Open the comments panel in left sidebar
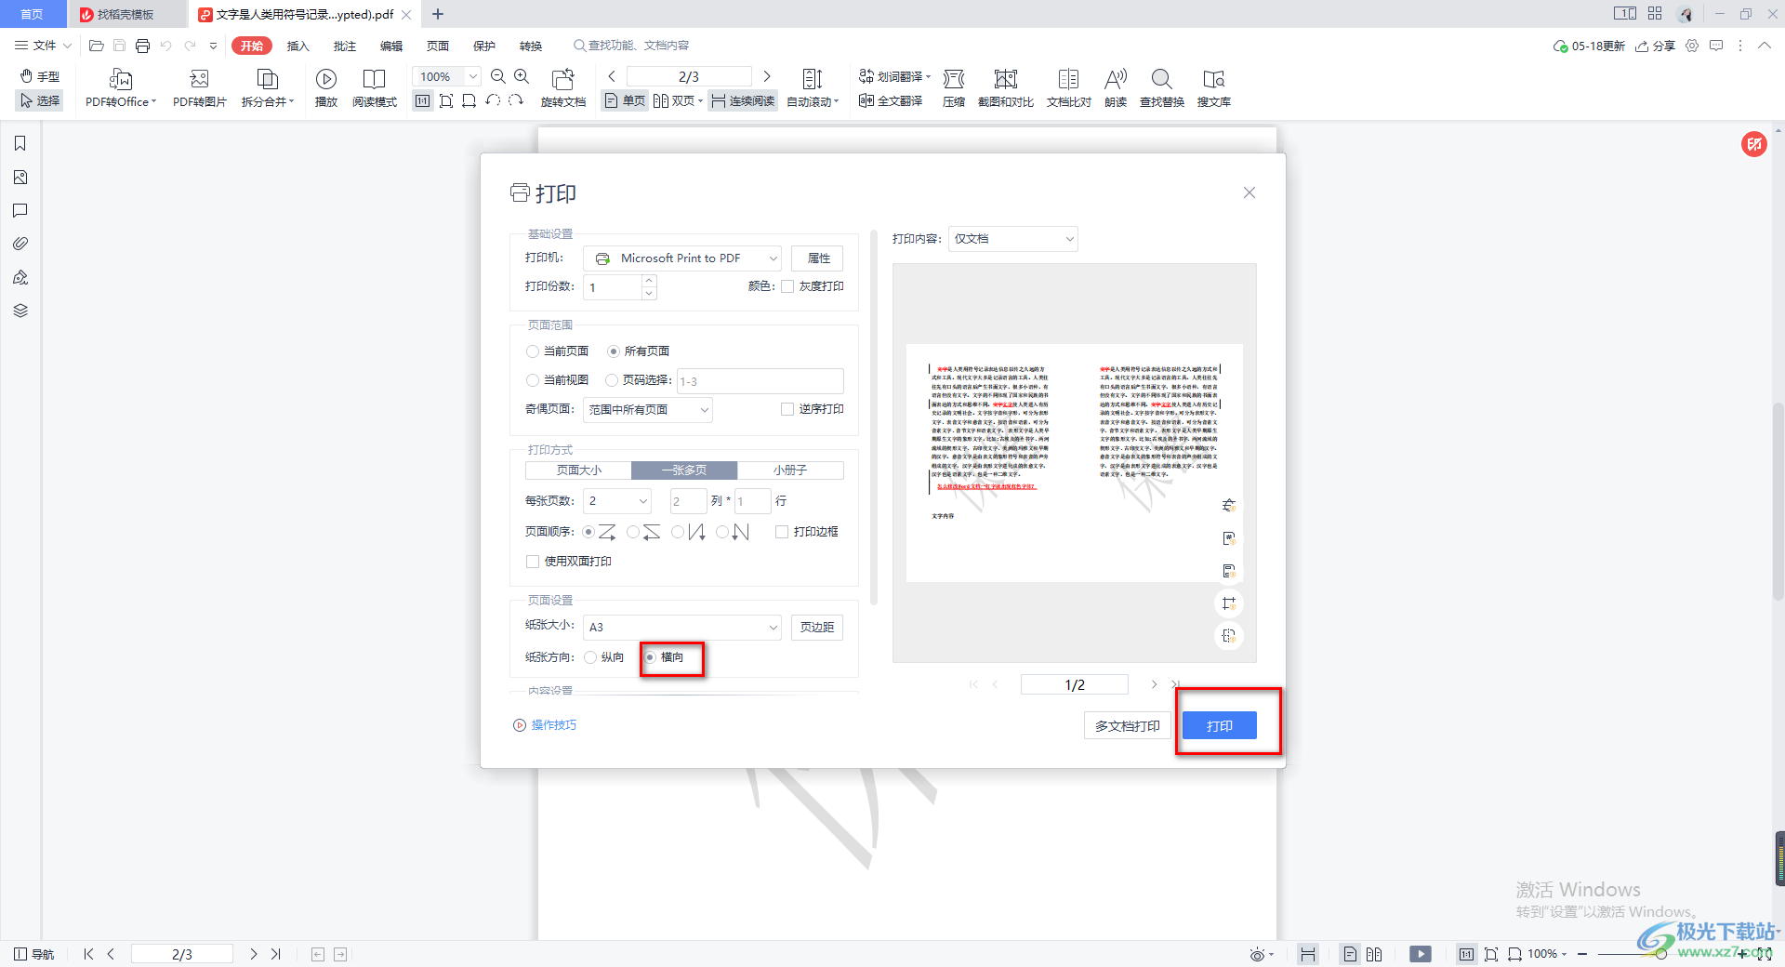The image size is (1785, 967). [x=20, y=210]
